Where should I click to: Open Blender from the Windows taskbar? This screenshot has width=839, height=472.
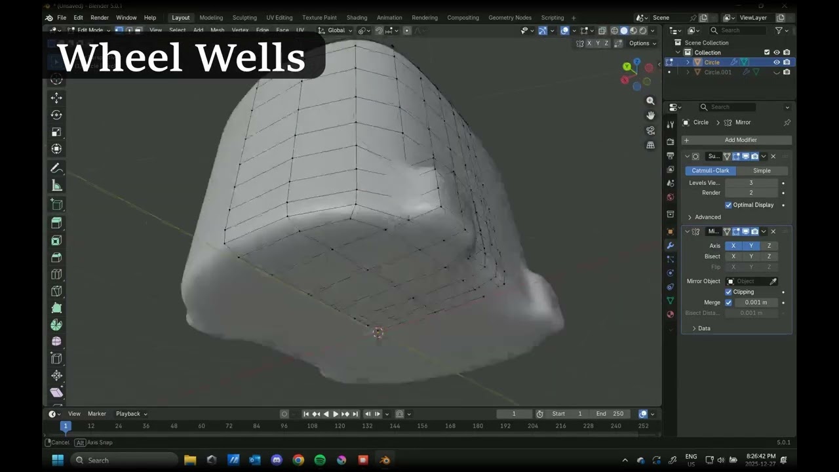[x=385, y=460]
